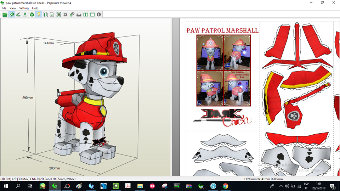Screen dimensions: 340x191
Task: Open the Windows Start menu
Action: coord(6,186)
